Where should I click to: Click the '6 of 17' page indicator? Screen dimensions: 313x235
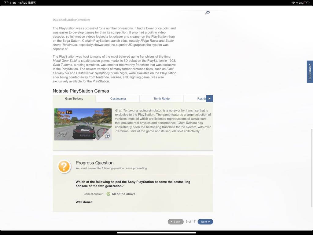(x=190, y=222)
